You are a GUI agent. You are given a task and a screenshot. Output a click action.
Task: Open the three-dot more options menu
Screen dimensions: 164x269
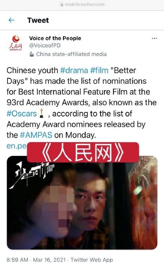pos(154,38)
